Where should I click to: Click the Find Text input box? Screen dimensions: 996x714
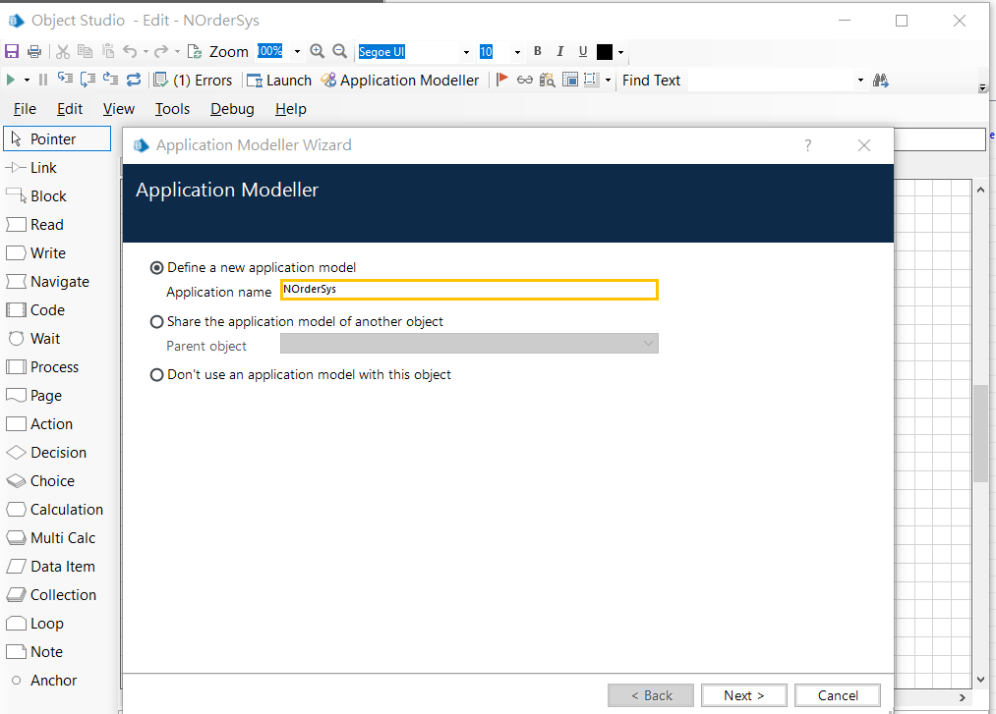[x=771, y=80]
